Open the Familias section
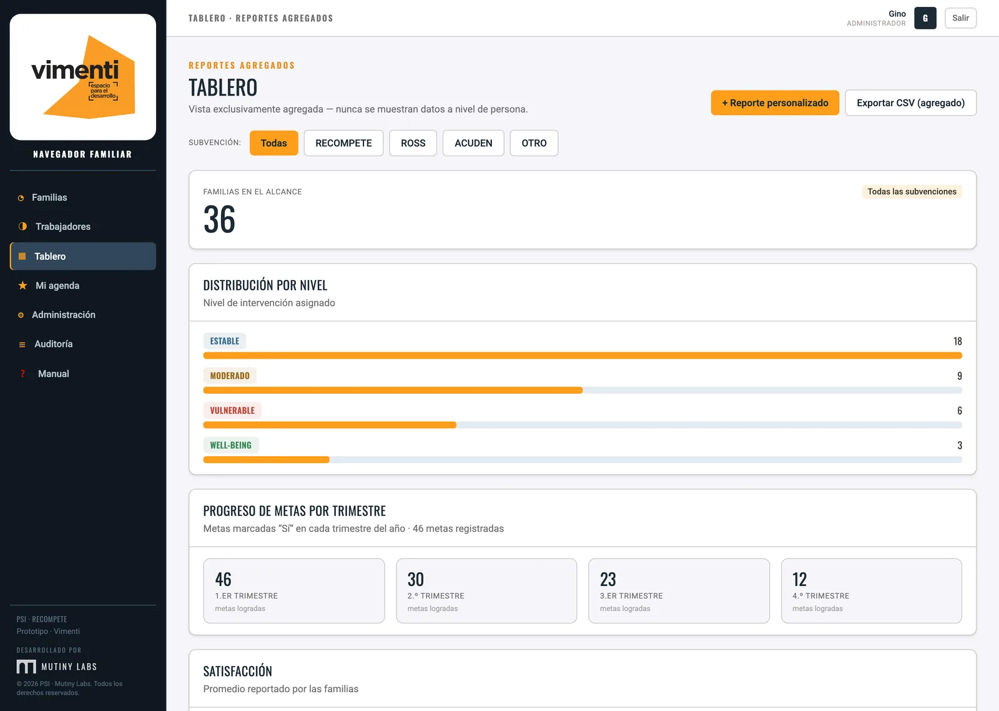This screenshot has height=711, width=999. tap(83, 197)
